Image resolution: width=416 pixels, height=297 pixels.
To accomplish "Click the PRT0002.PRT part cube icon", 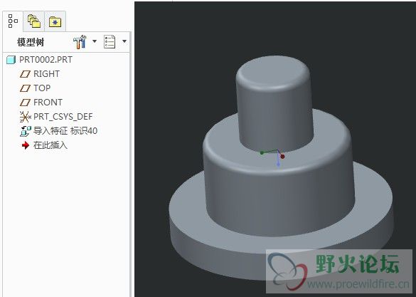I will [11, 60].
